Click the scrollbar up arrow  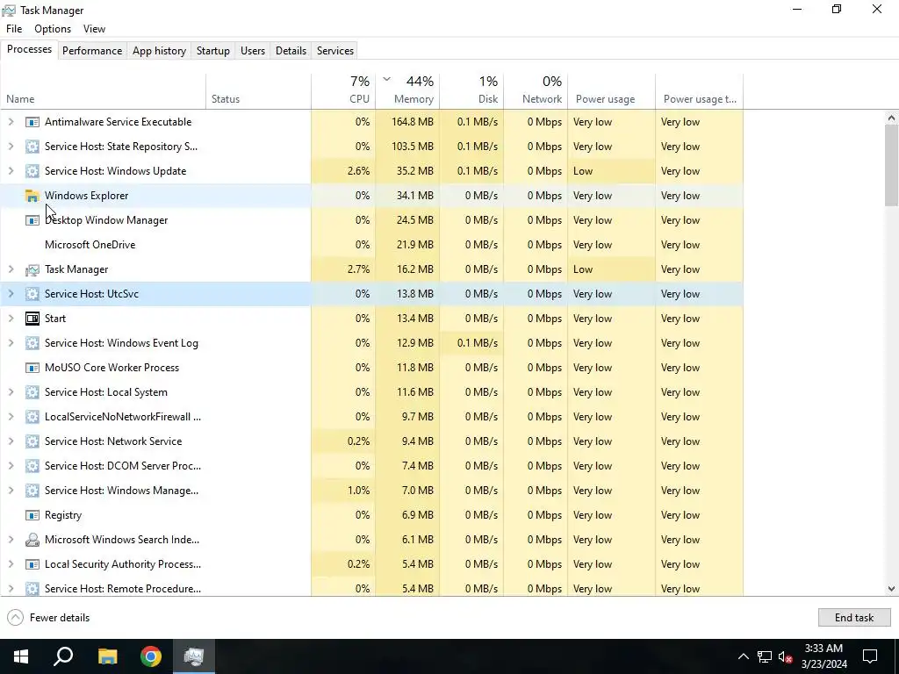click(x=891, y=118)
